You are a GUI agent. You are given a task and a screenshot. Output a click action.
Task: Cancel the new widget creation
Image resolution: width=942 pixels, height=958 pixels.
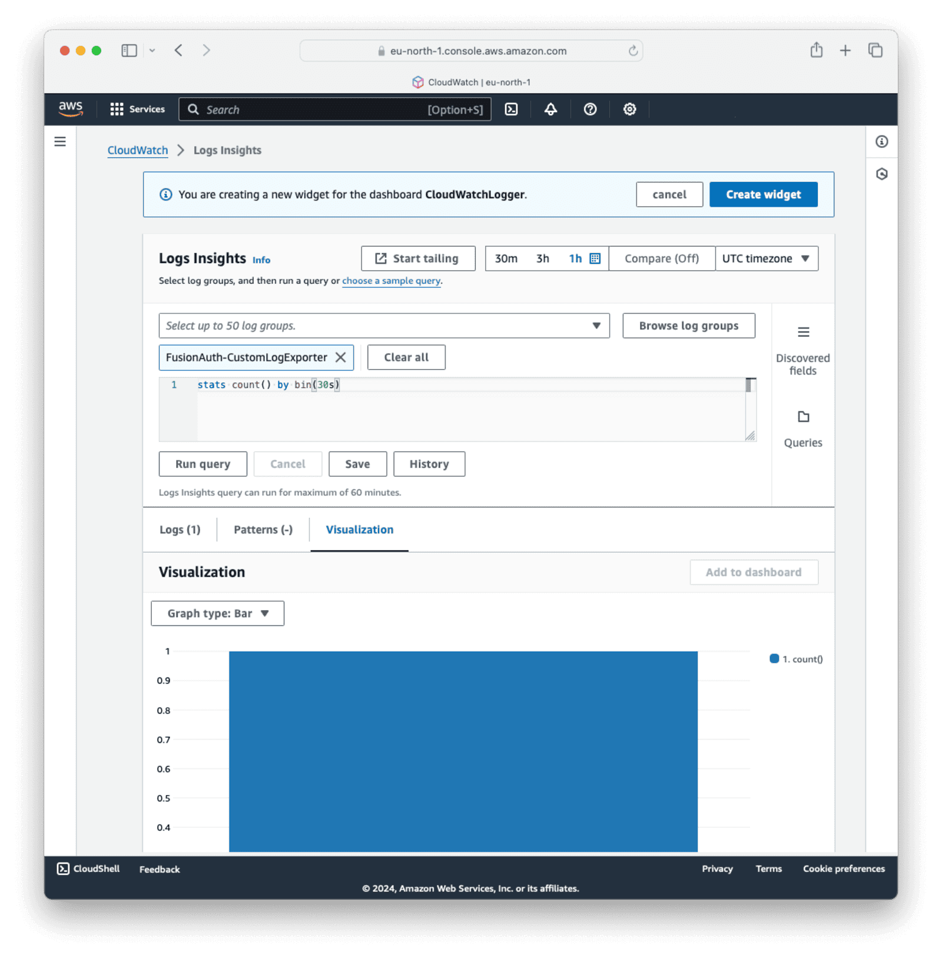669,194
